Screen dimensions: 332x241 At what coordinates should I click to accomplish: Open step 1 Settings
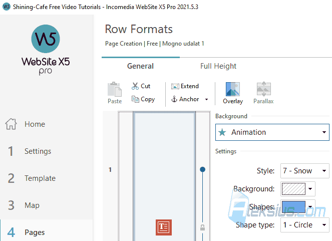click(29, 151)
